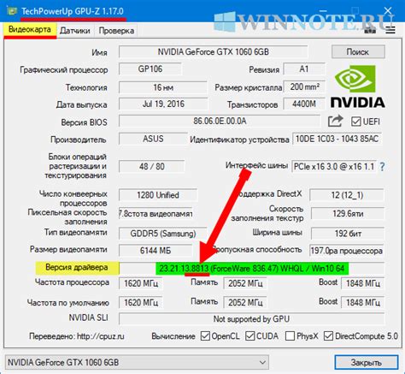The width and height of the screenshot is (405, 374).
Task: Click the GP106 graphics processor field
Action: 150,69
